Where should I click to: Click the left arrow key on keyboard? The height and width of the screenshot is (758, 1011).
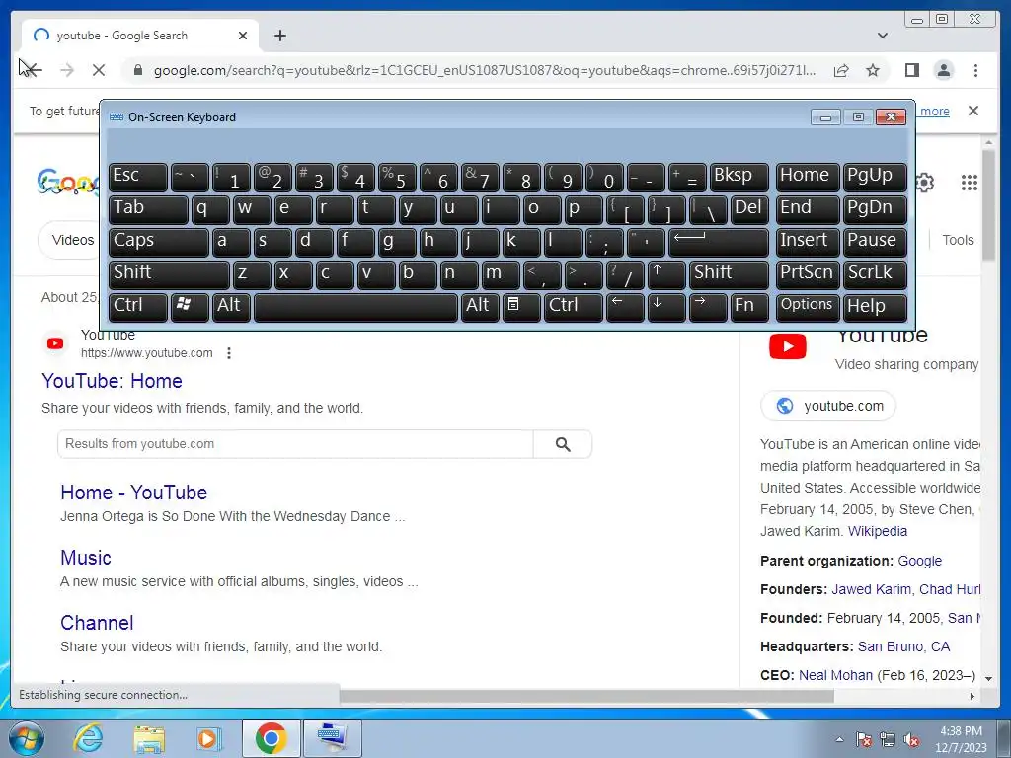[x=625, y=306]
